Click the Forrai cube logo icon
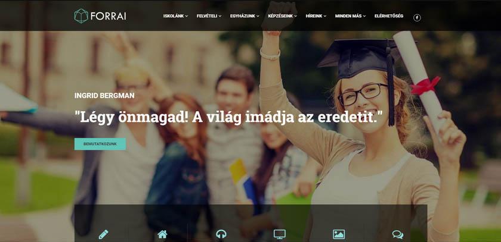501x242 pixels. point(81,16)
